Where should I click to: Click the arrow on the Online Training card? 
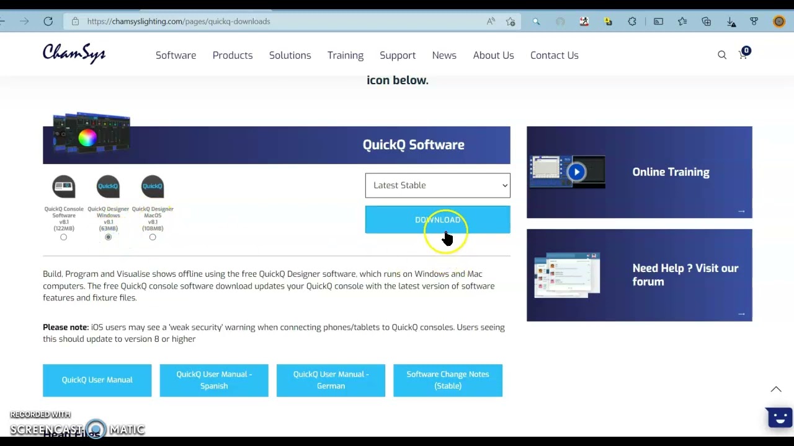pos(741,211)
